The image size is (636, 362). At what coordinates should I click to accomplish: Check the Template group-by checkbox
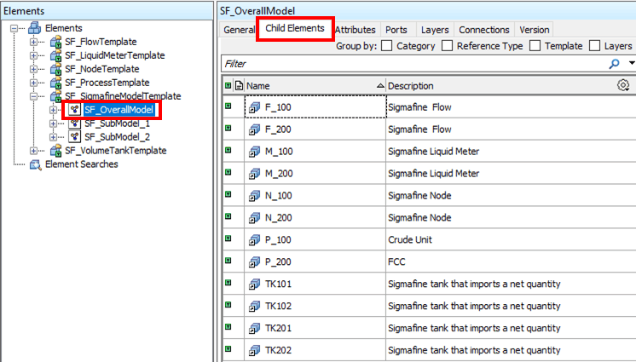click(x=535, y=46)
